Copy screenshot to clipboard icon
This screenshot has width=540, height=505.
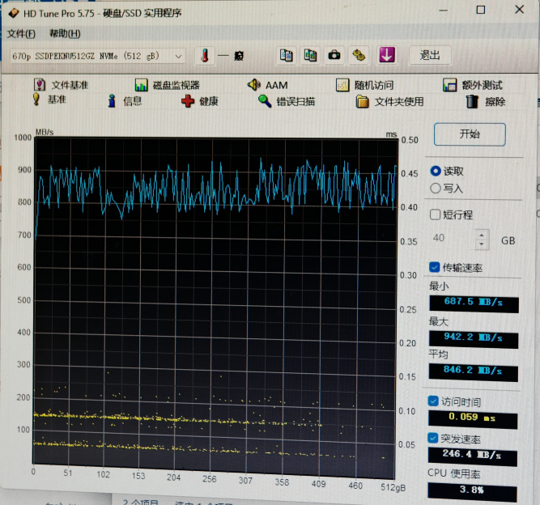310,55
